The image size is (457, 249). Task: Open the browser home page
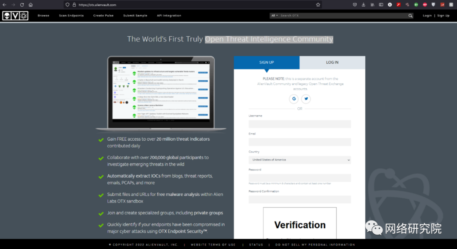coord(30,5)
